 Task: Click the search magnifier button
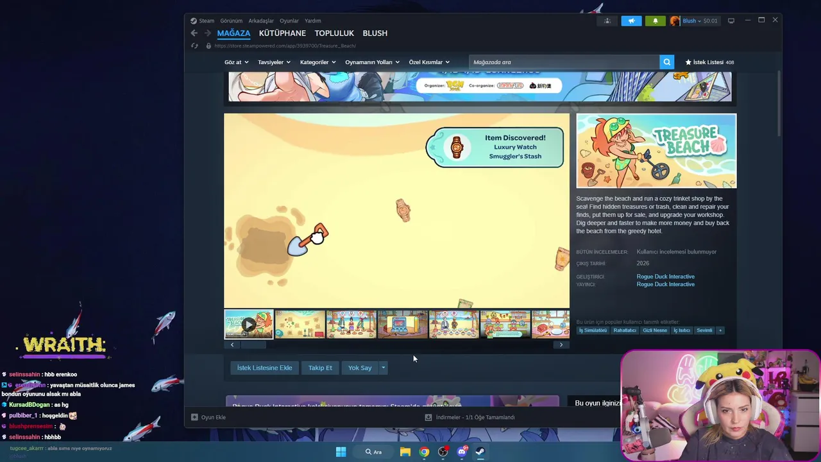coord(667,62)
